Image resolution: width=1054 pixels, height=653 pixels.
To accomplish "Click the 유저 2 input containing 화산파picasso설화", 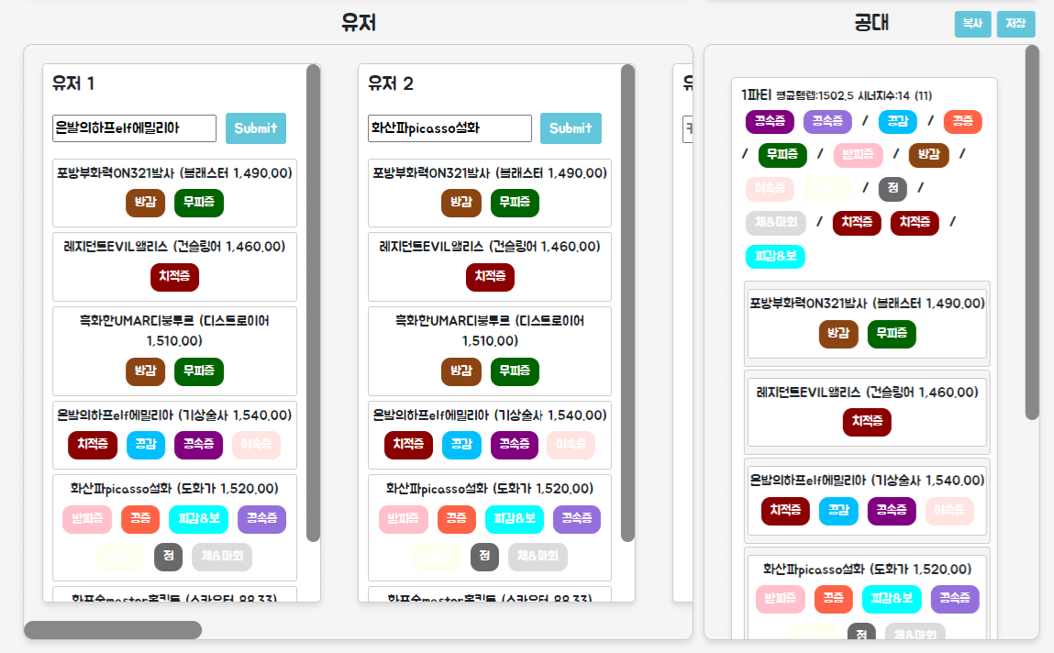I will click(x=449, y=128).
